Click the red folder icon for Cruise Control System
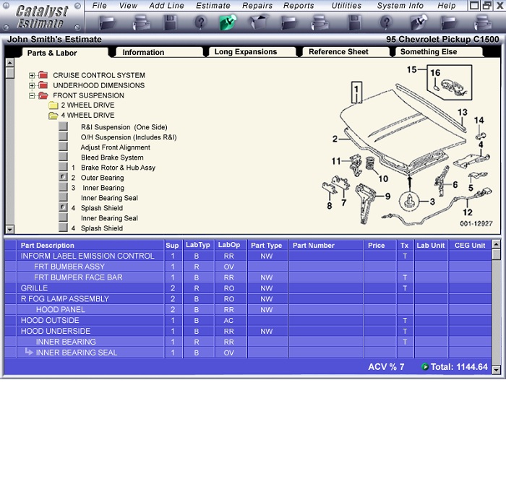This screenshot has height=484, width=506. point(43,75)
